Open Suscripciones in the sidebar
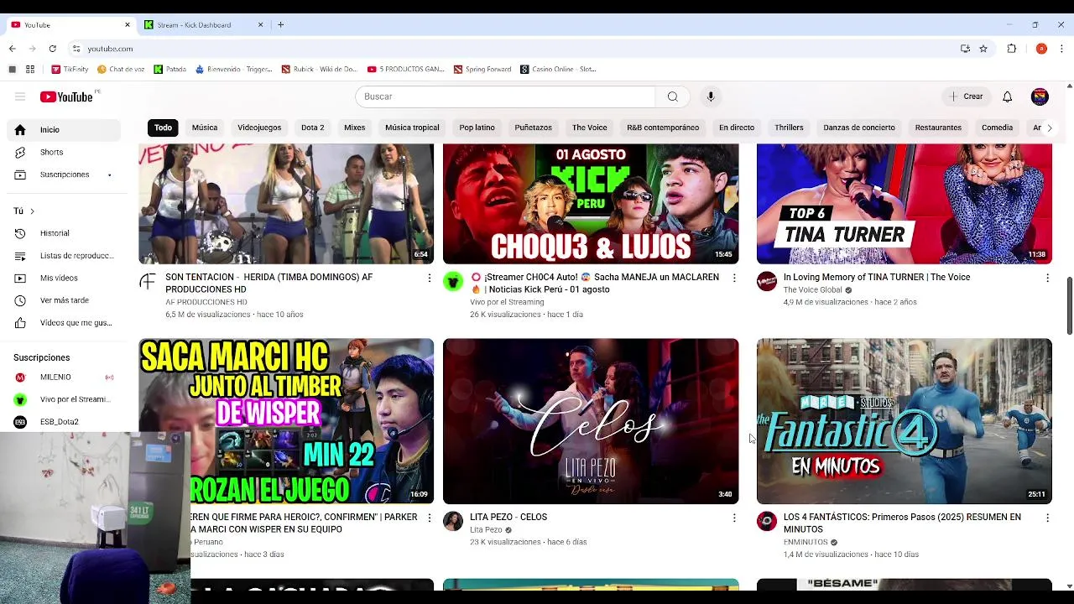The width and height of the screenshot is (1074, 604). [x=64, y=174]
